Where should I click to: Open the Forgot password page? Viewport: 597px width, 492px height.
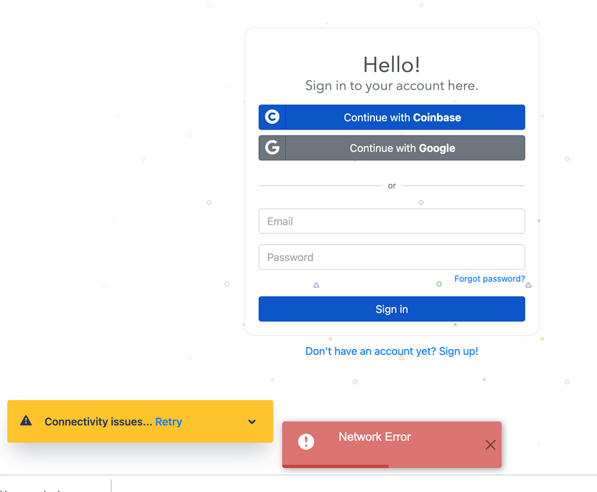(490, 278)
